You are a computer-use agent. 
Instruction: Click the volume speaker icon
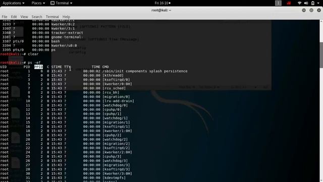coord(306,3)
